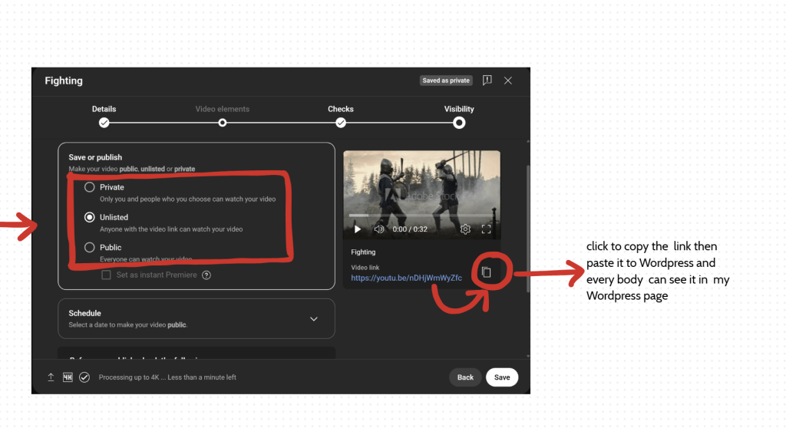Click the upload status arrow icon
The width and height of the screenshot is (786, 428).
51,377
